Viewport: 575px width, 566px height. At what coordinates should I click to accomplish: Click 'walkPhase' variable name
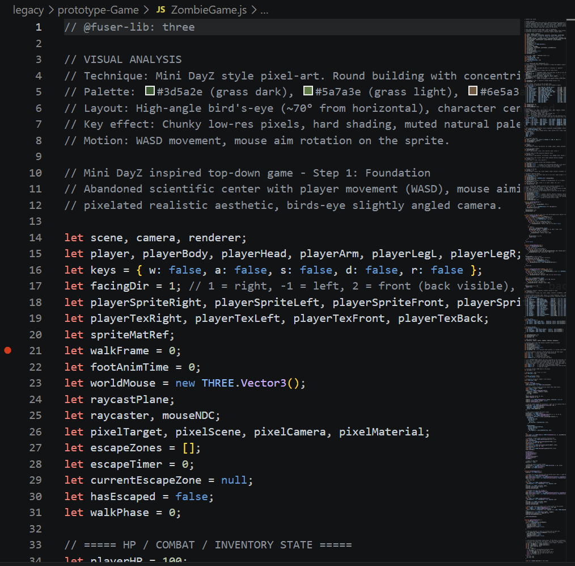tap(120, 513)
